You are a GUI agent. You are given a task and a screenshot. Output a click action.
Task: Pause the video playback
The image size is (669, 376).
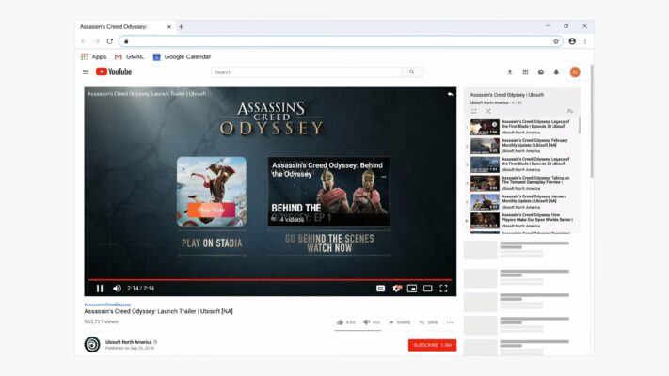tap(100, 289)
